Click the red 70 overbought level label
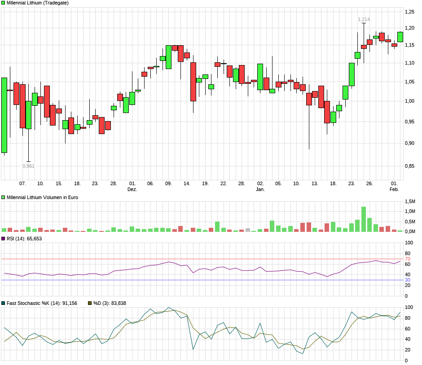The image size is (422, 365). click(x=408, y=259)
